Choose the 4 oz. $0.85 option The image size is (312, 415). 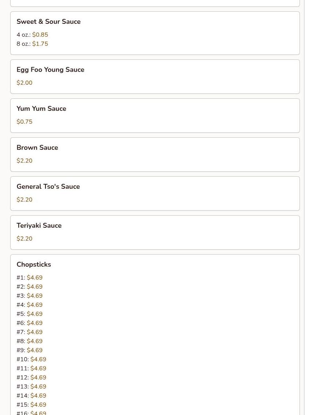32,35
